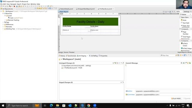Open File Explorer from the taskbar

58,105
